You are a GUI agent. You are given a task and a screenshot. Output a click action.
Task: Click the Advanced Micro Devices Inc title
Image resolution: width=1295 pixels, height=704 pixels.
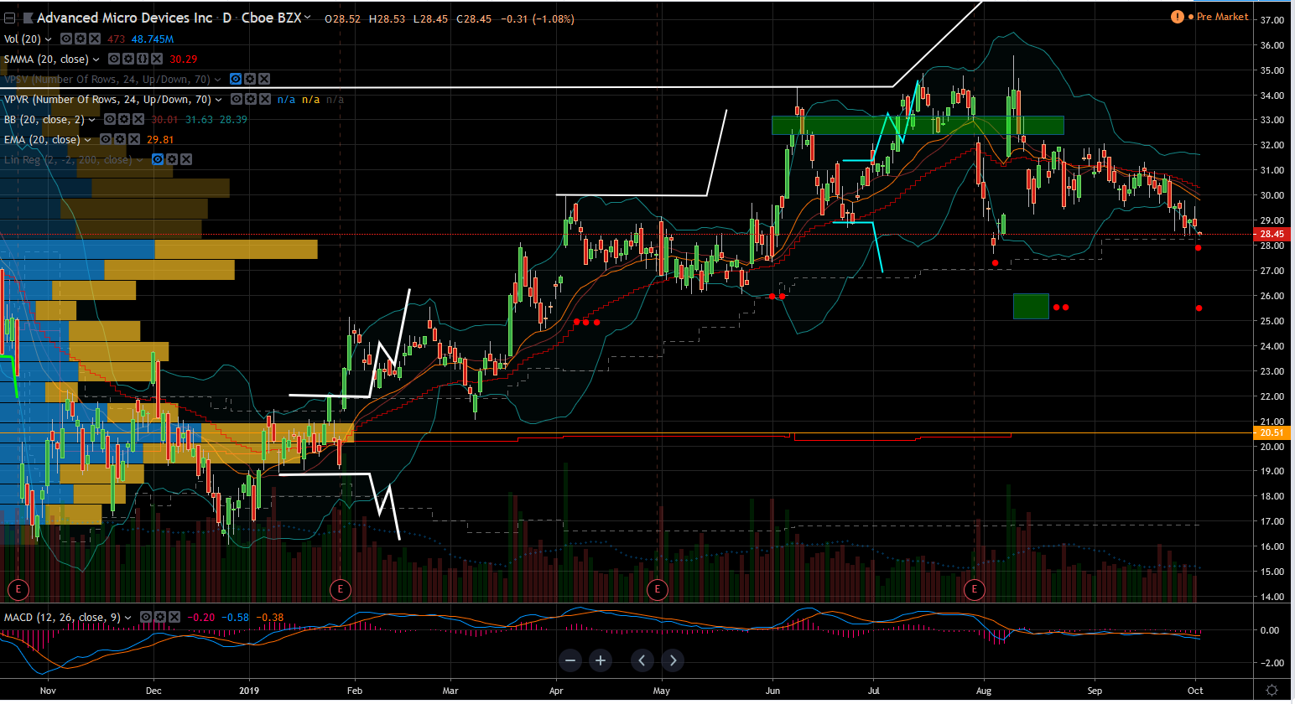(x=125, y=18)
